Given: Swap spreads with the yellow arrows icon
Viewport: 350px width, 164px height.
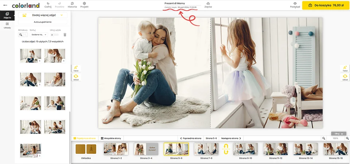Looking at the screenshot, I should [x=226, y=149].
